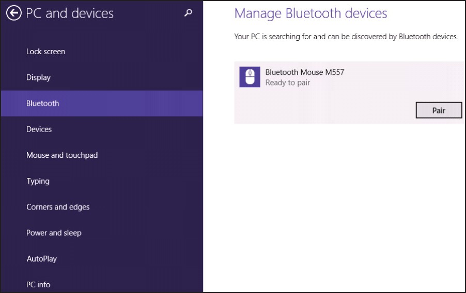Screen dimensions: 466x293
Task: Open Typing settings
Action: click(38, 181)
